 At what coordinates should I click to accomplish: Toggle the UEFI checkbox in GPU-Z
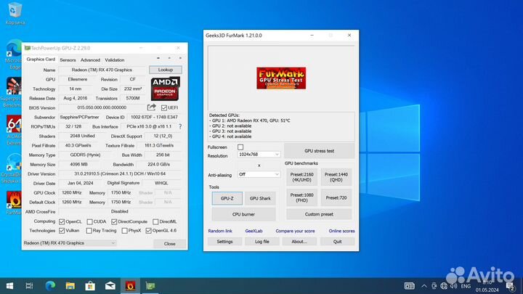[163, 107]
